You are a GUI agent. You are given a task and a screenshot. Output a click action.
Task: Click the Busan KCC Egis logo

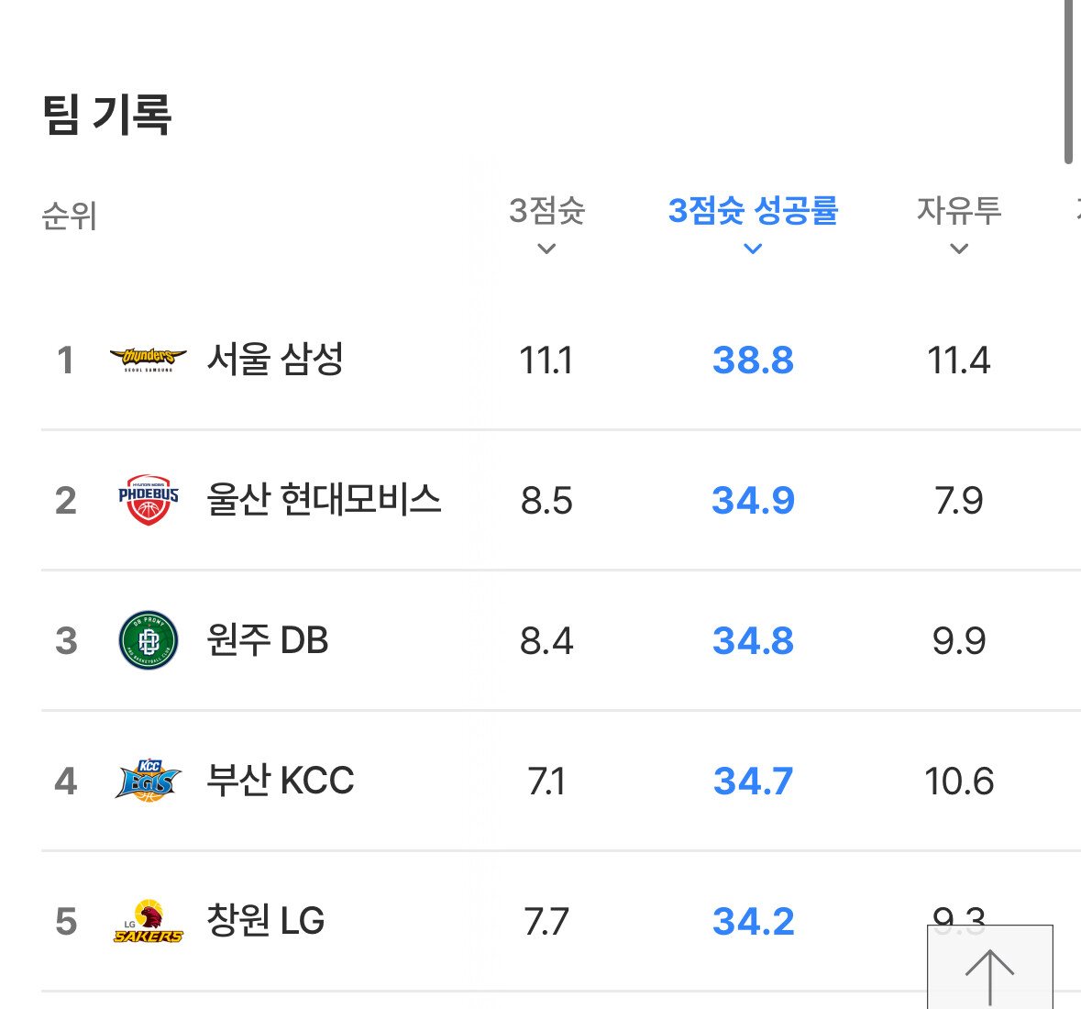pos(149,781)
